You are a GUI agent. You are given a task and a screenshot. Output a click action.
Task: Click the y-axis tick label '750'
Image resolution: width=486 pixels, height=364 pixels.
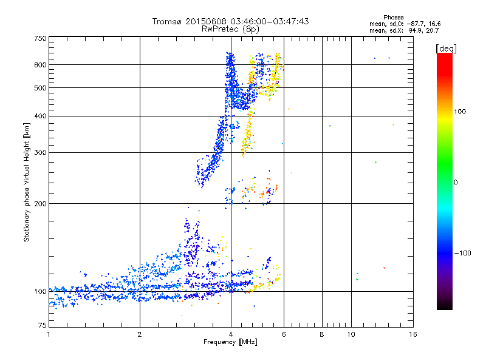40,38
